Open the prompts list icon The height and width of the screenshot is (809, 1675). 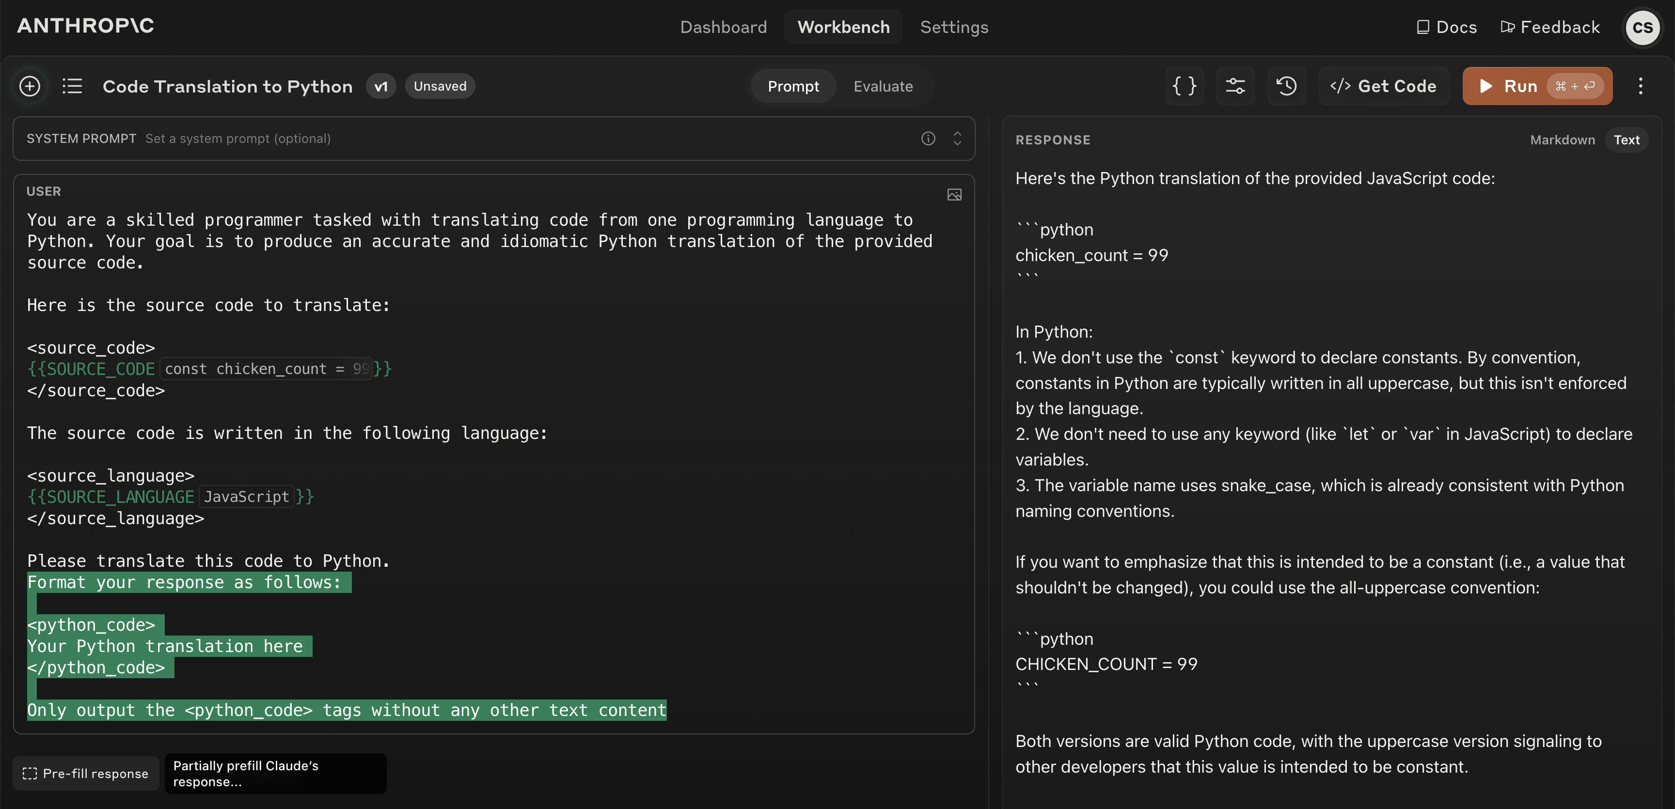tap(72, 86)
